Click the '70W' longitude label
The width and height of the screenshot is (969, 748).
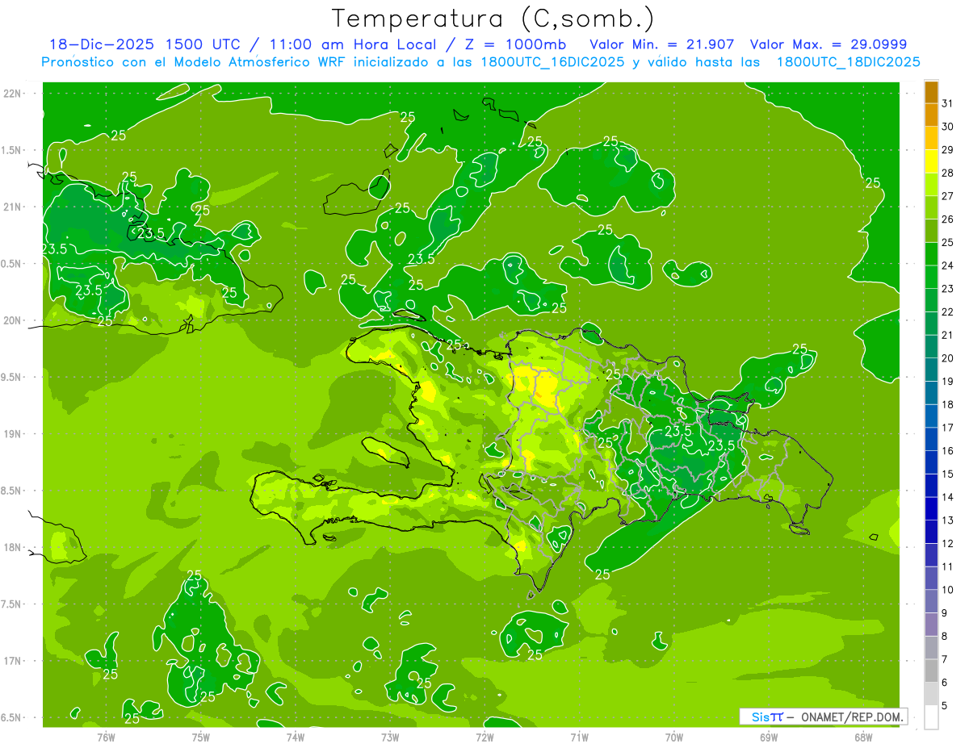point(674,738)
